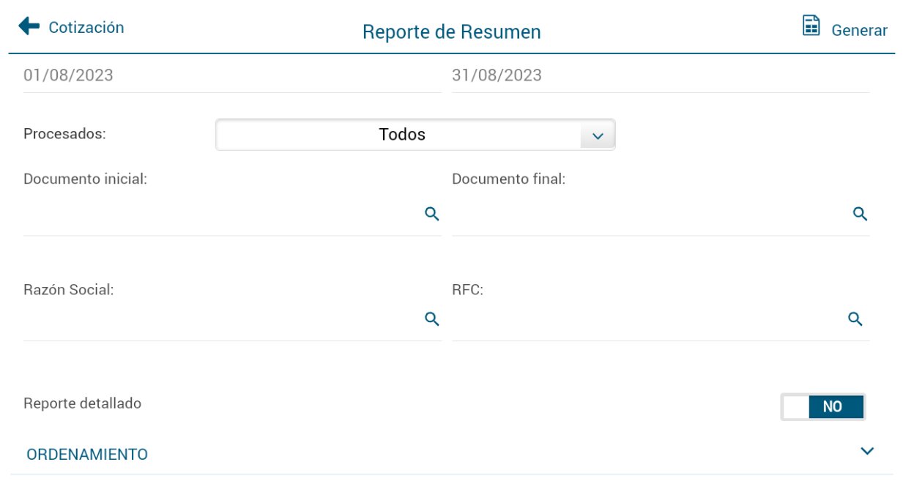The height and width of the screenshot is (481, 903).
Task: Click the Reporte de Resumen title
Action: [452, 32]
